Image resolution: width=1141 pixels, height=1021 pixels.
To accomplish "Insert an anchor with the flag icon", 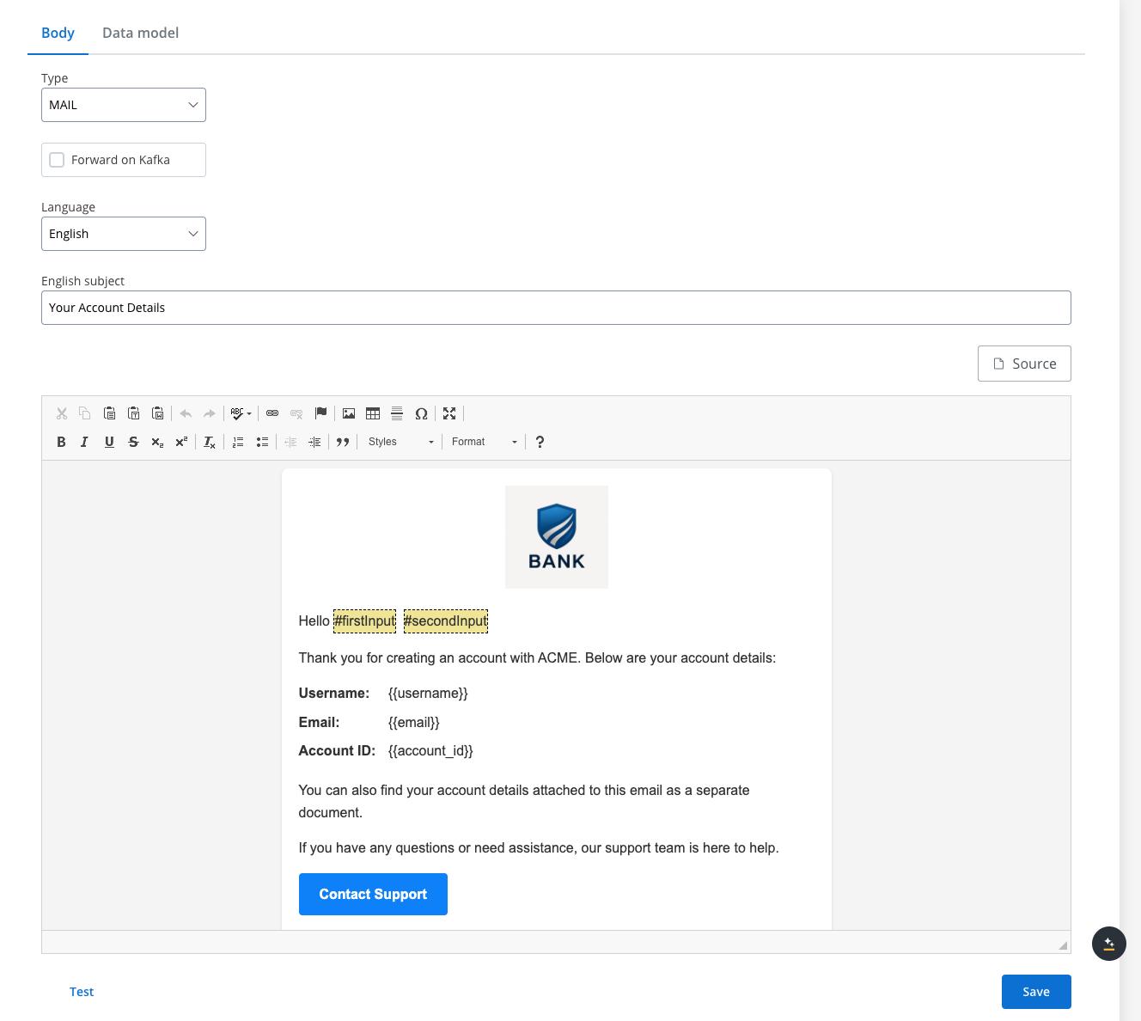I will coord(320,413).
